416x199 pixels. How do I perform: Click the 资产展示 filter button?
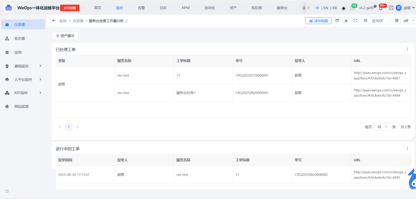pos(65,36)
